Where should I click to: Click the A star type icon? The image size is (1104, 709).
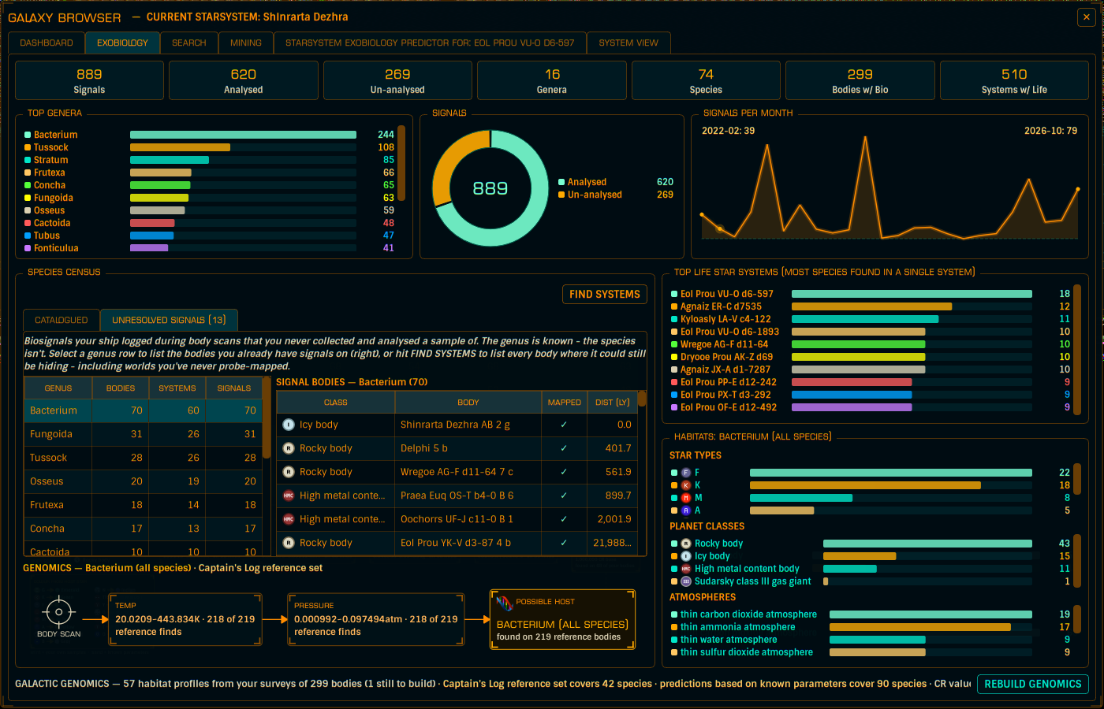(686, 510)
